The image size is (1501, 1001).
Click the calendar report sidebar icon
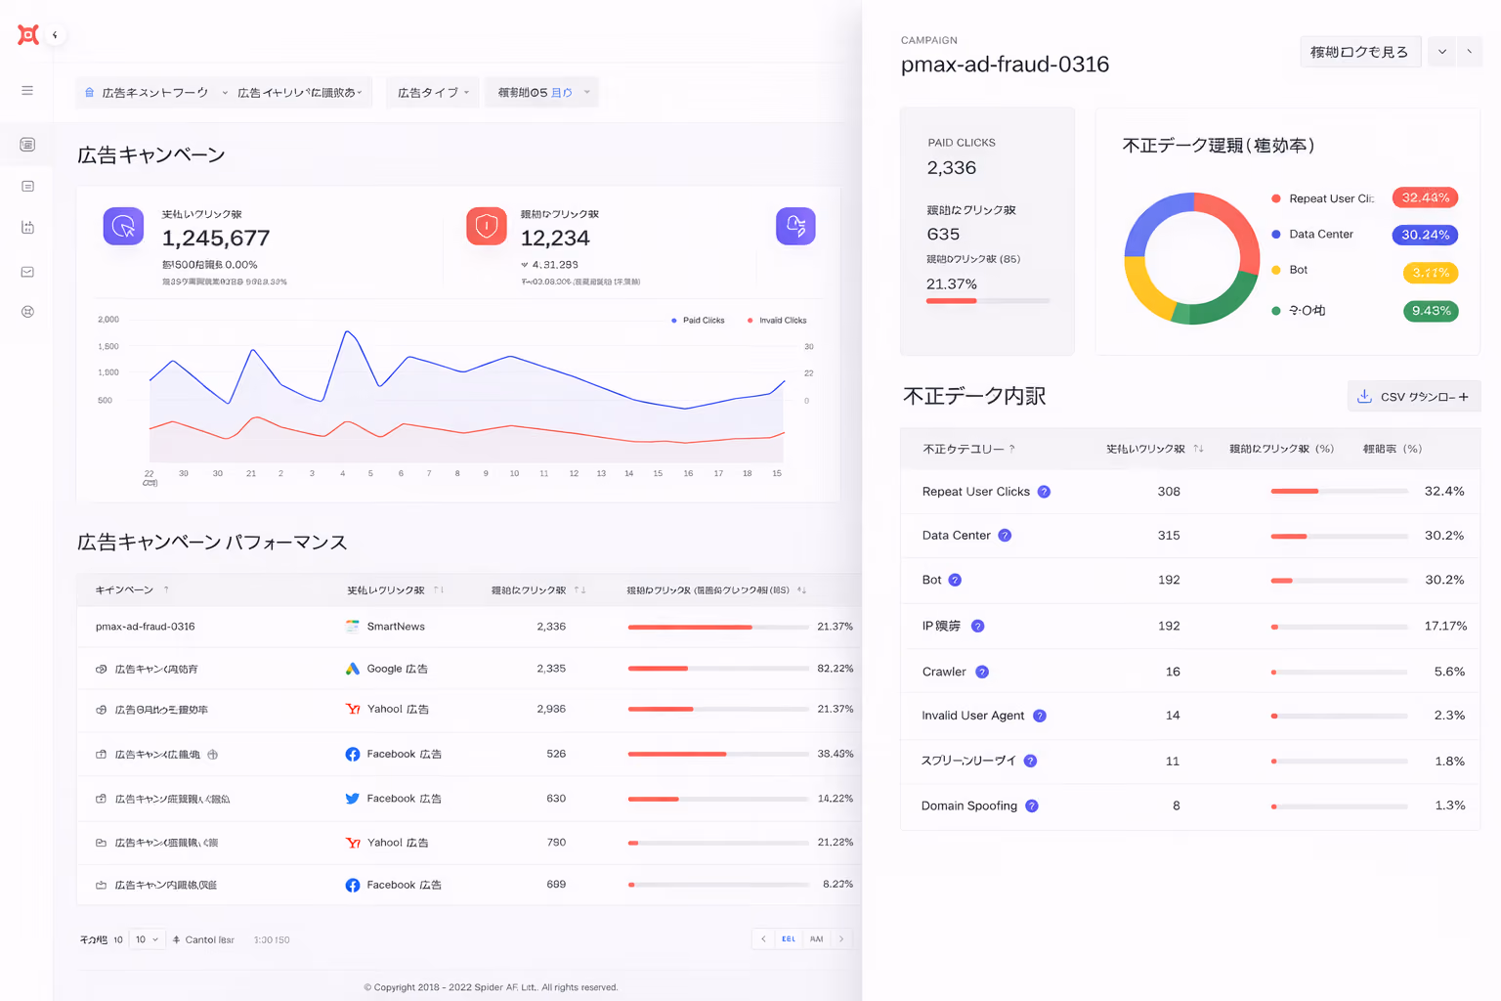(x=27, y=227)
